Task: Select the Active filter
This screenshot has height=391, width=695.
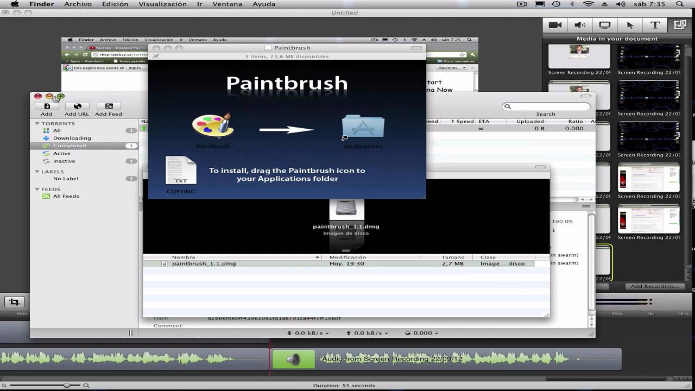Action: [x=84, y=153]
